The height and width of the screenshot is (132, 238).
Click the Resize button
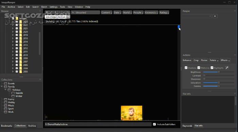click(x=204, y=60)
